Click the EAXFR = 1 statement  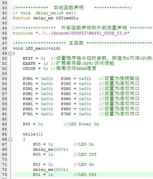pyautogui.click(x=35, y=63)
